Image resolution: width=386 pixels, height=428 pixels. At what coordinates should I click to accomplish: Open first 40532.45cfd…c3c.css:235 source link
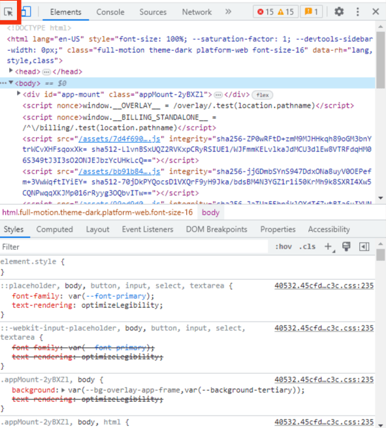coord(324,286)
